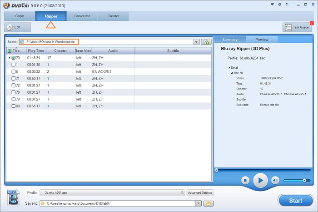Image resolution: width=318 pixels, height=212 pixels.
Task: Click Video 1080p/H.264 MVC value
Action: tap(272, 78)
